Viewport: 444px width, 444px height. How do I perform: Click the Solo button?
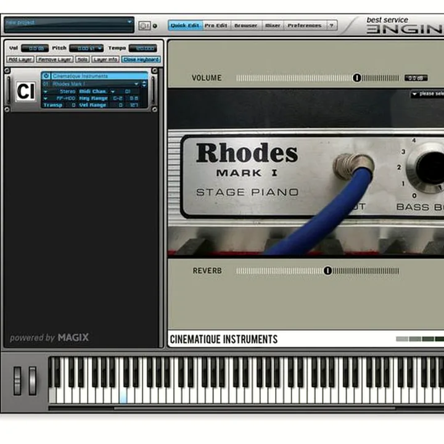point(83,59)
